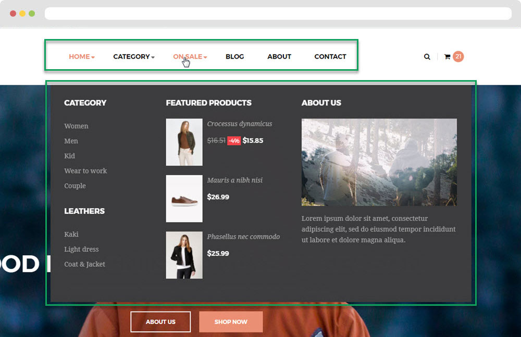The height and width of the screenshot is (337, 521).
Task: Click the Crocessus dynamicus product thumbnail
Action: click(x=184, y=142)
